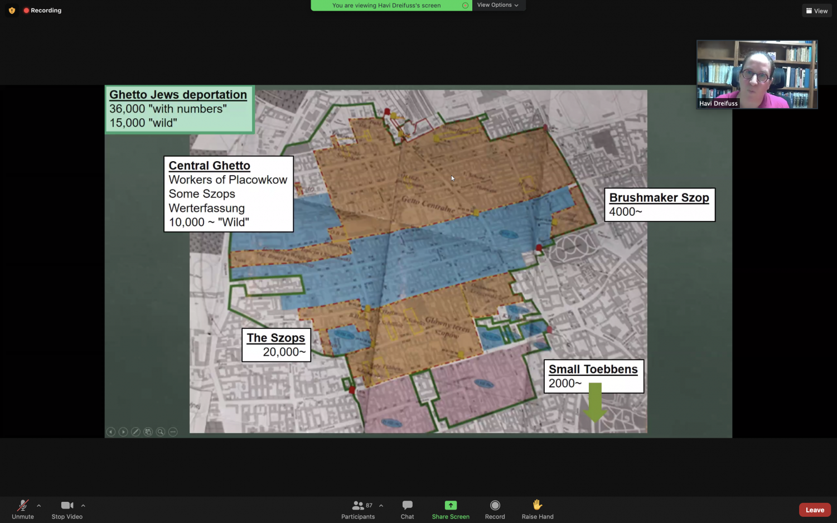Screen dimensions: 837x523
Task: Click Havi Dreifuss video thumbnail
Action: point(757,74)
